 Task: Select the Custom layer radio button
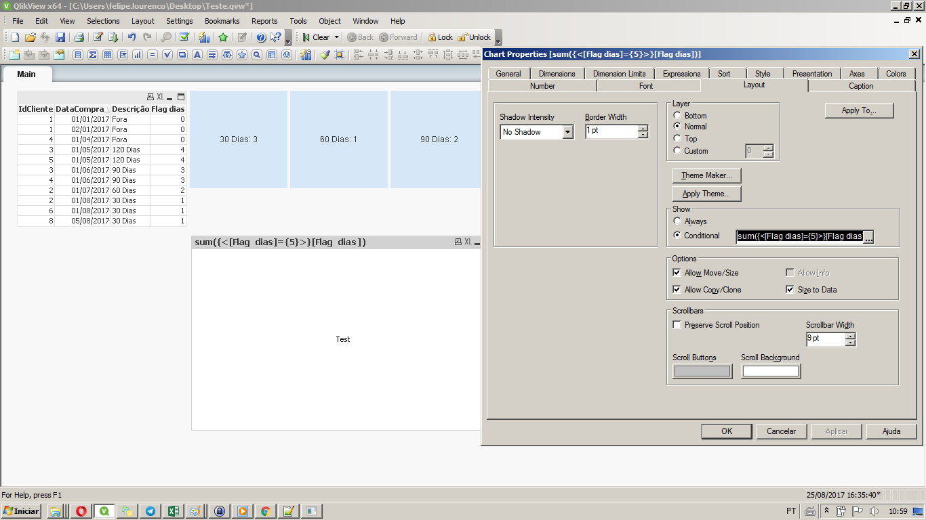click(x=677, y=150)
